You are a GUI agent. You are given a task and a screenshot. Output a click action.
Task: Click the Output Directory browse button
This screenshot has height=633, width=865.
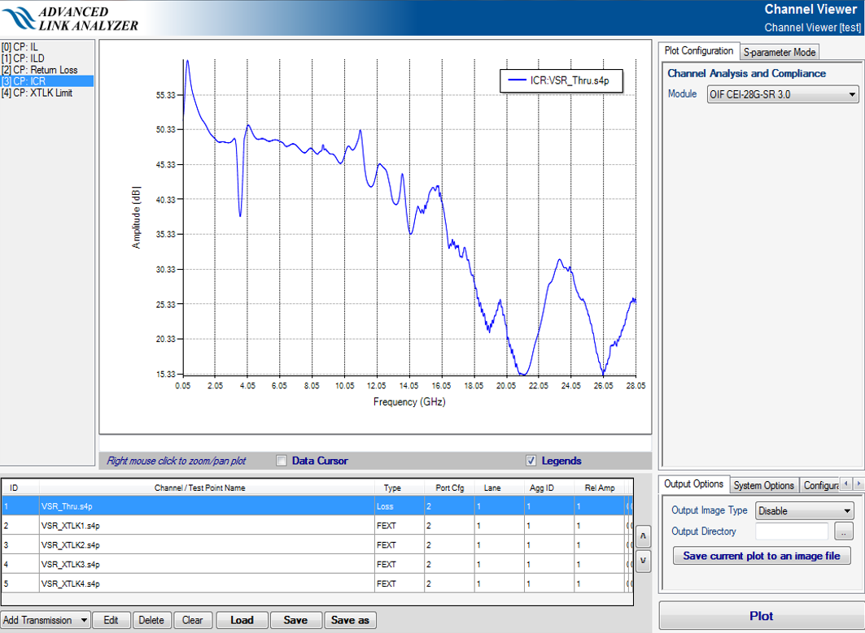click(x=843, y=532)
